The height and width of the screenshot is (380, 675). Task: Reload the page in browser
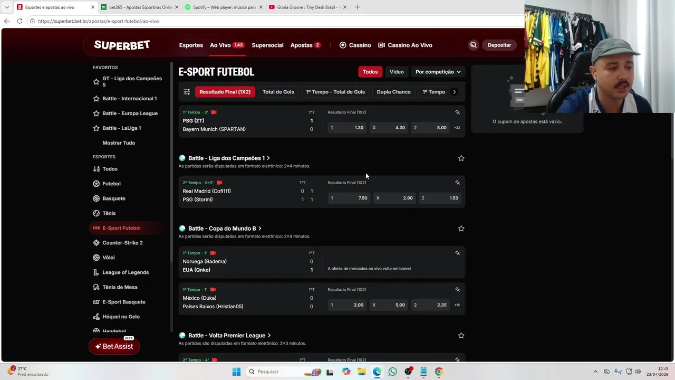pyautogui.click(x=20, y=21)
